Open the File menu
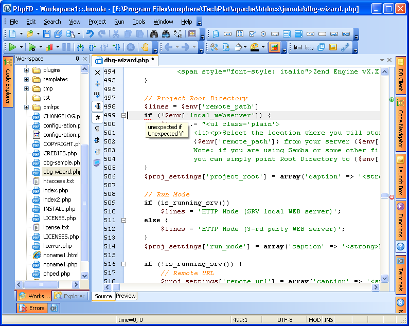 click(14, 22)
